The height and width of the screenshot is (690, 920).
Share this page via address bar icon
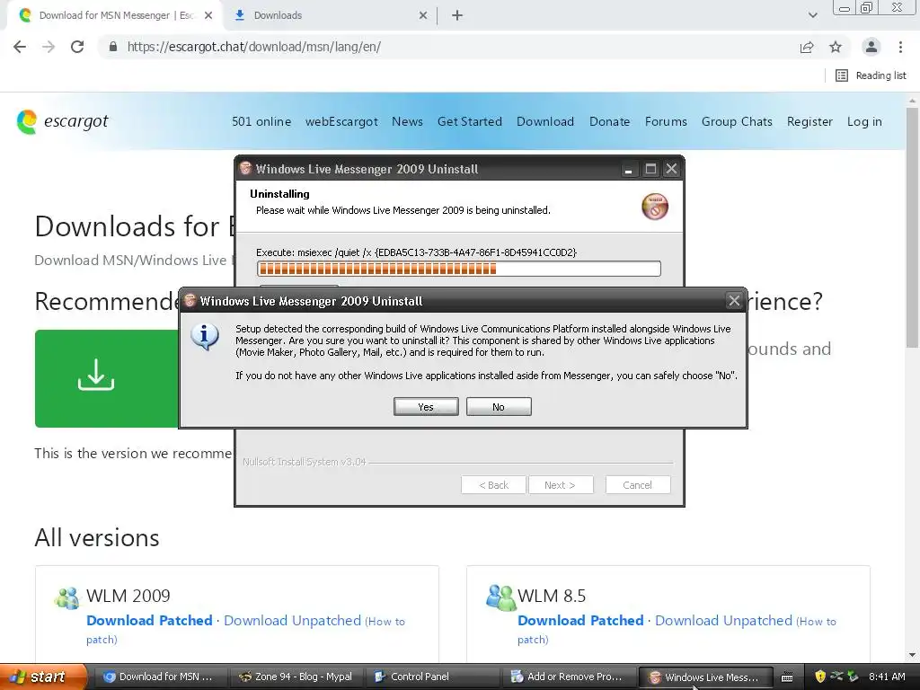pos(807,47)
